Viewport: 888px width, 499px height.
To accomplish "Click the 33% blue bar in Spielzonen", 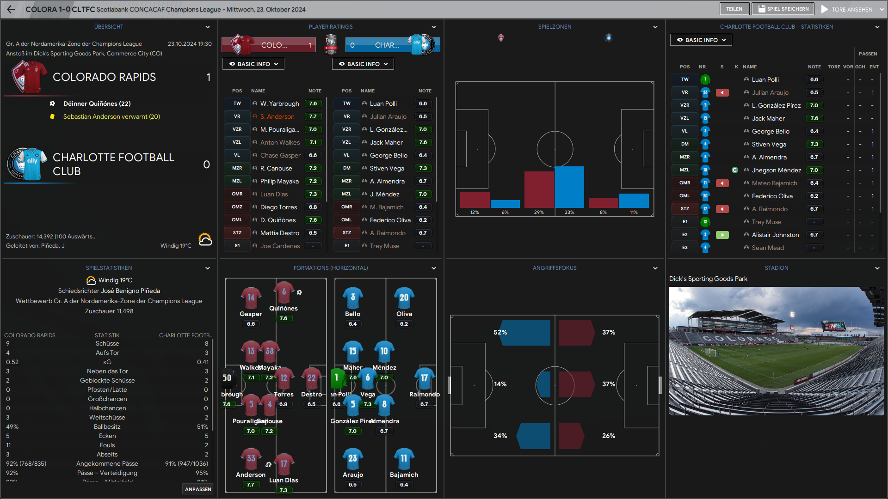I will pyautogui.click(x=569, y=187).
